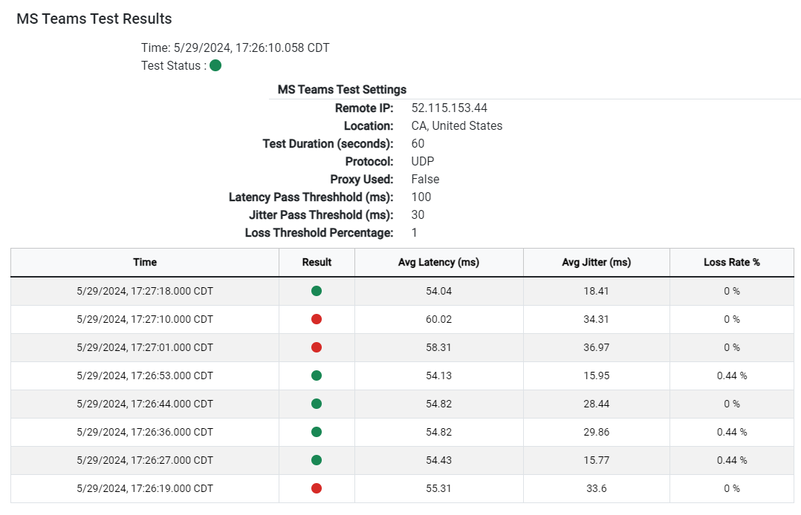The image size is (801, 515).
Task: Select the Avg Latency (ms) column header
Action: 439,263
